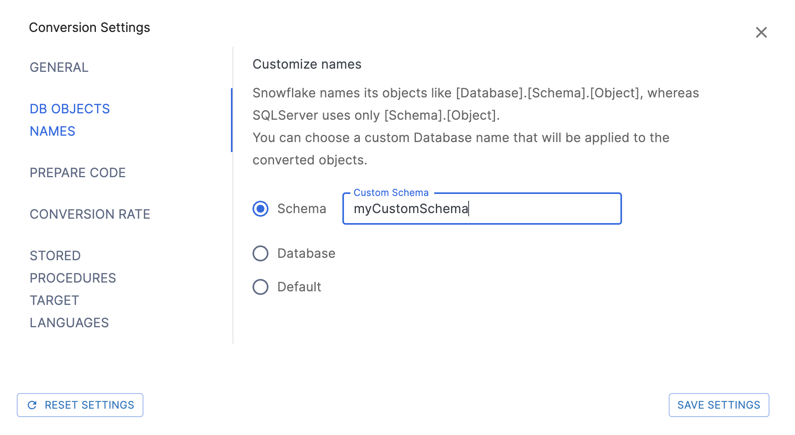Switch to the PREPARE CODE section
795x435 pixels.
point(78,173)
